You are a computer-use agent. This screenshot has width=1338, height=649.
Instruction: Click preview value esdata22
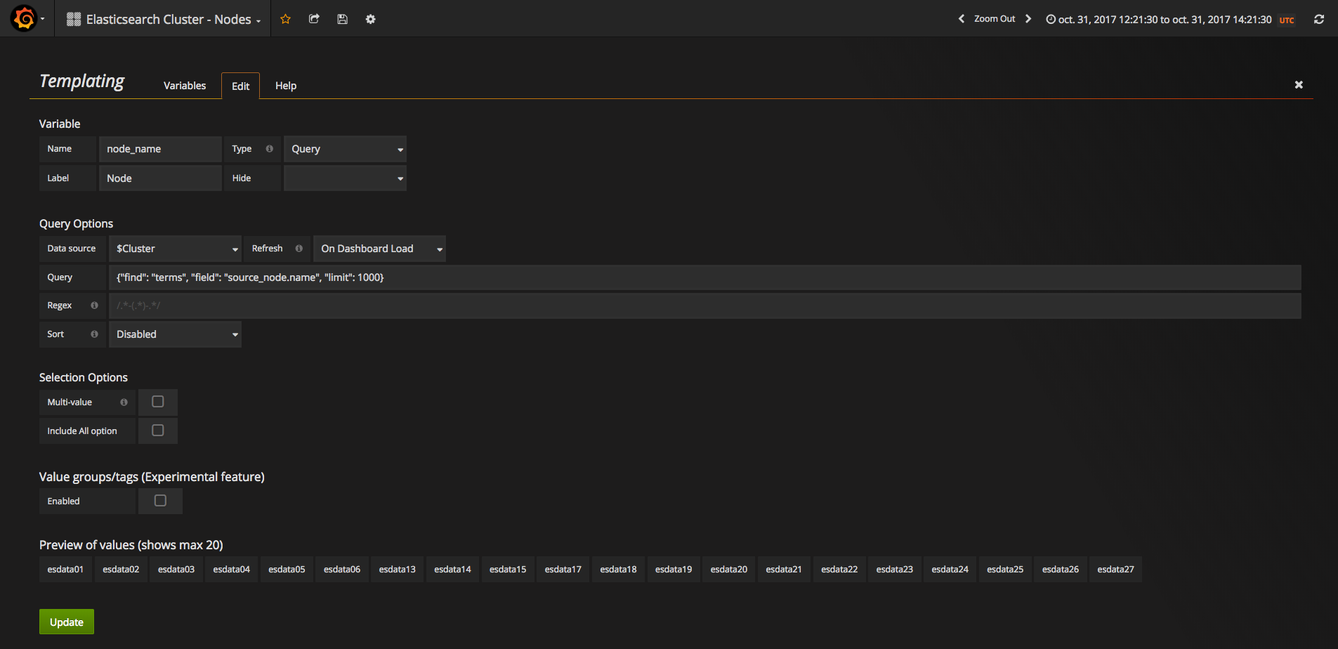point(839,570)
